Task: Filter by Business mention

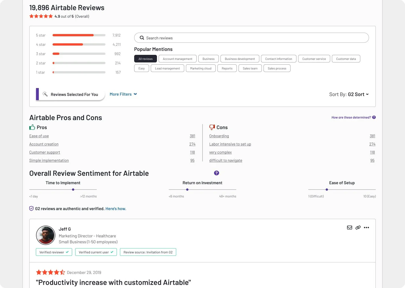Action: (x=208, y=59)
